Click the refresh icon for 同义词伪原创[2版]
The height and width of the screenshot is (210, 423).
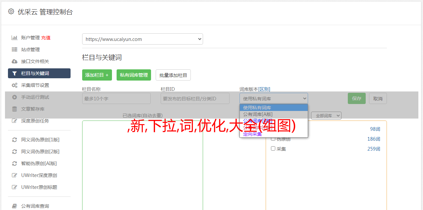coord(15,152)
